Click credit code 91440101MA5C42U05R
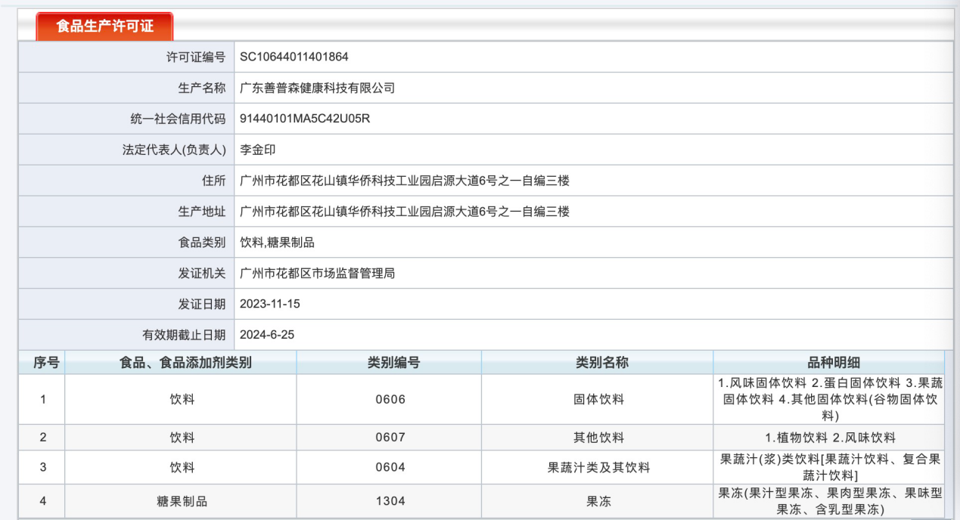Viewport: 960px width, 520px height. 304,119
